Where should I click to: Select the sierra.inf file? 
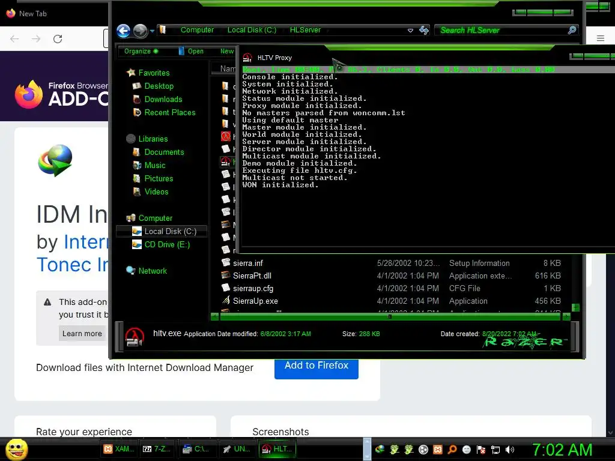click(248, 263)
